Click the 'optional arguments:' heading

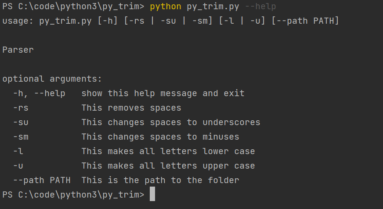52,79
